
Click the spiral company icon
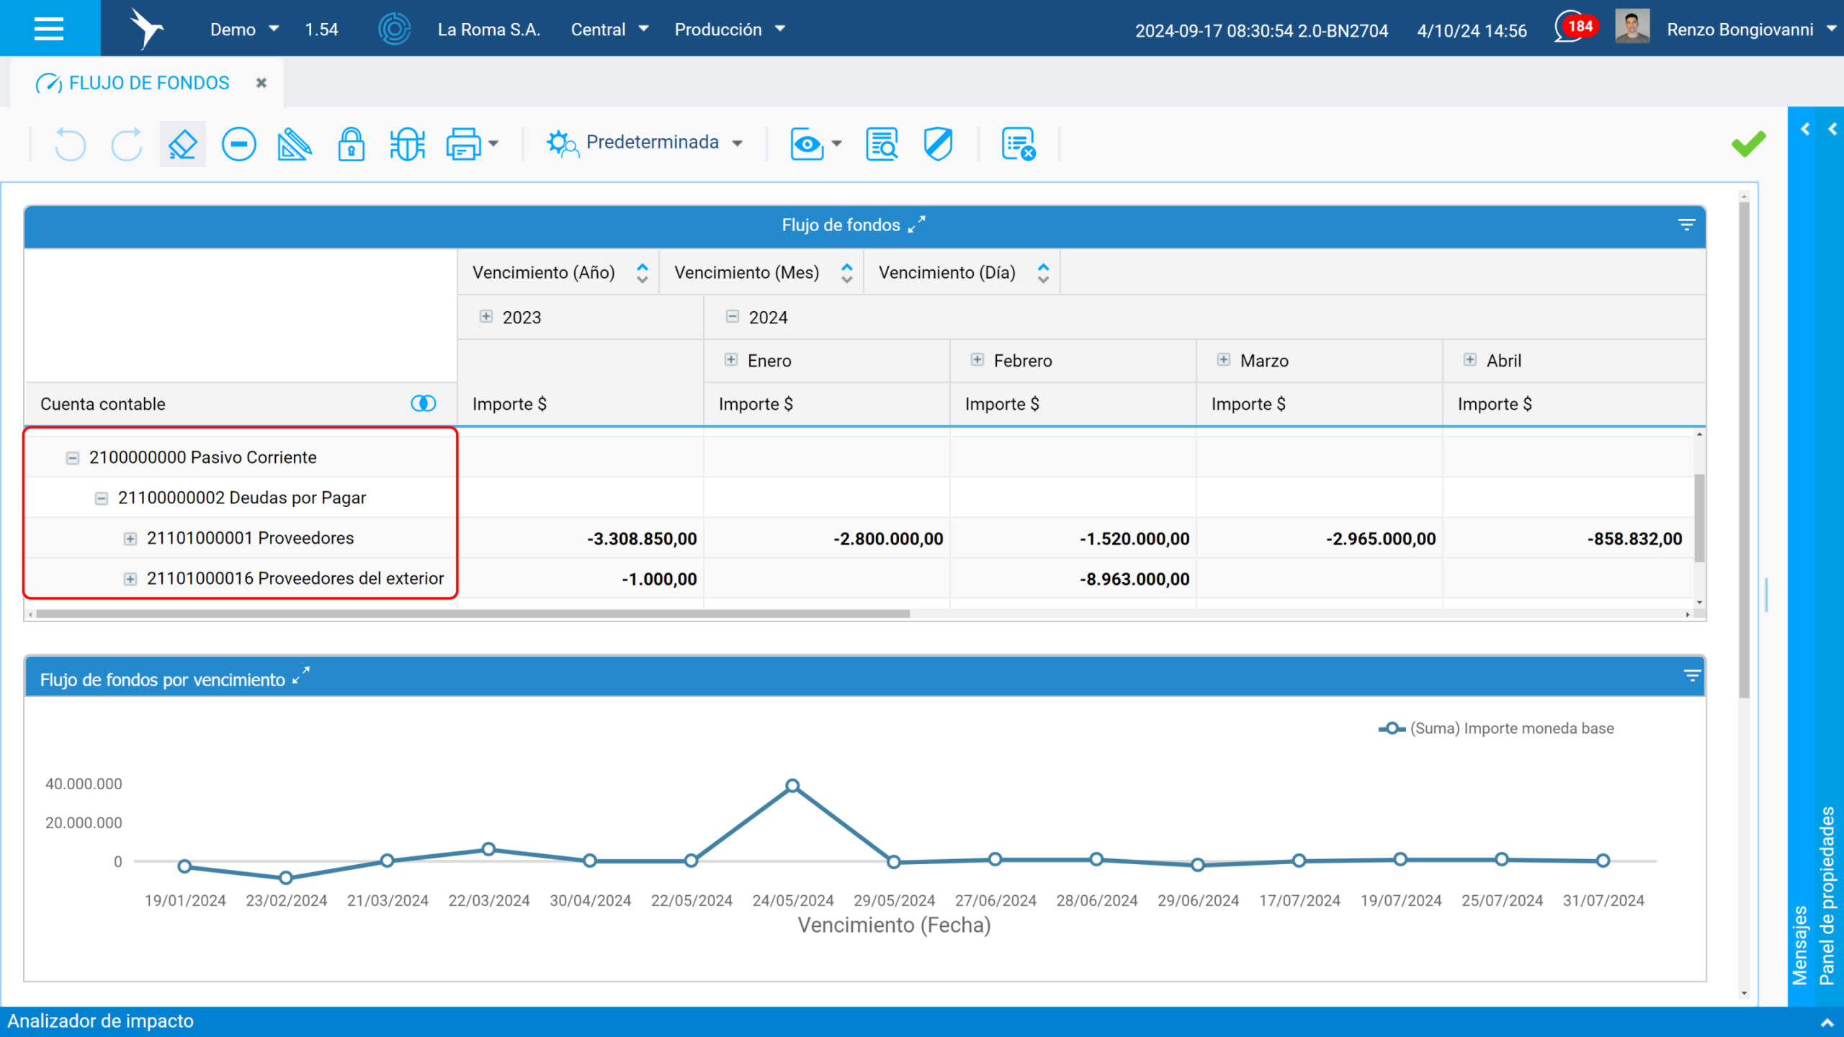click(x=394, y=29)
